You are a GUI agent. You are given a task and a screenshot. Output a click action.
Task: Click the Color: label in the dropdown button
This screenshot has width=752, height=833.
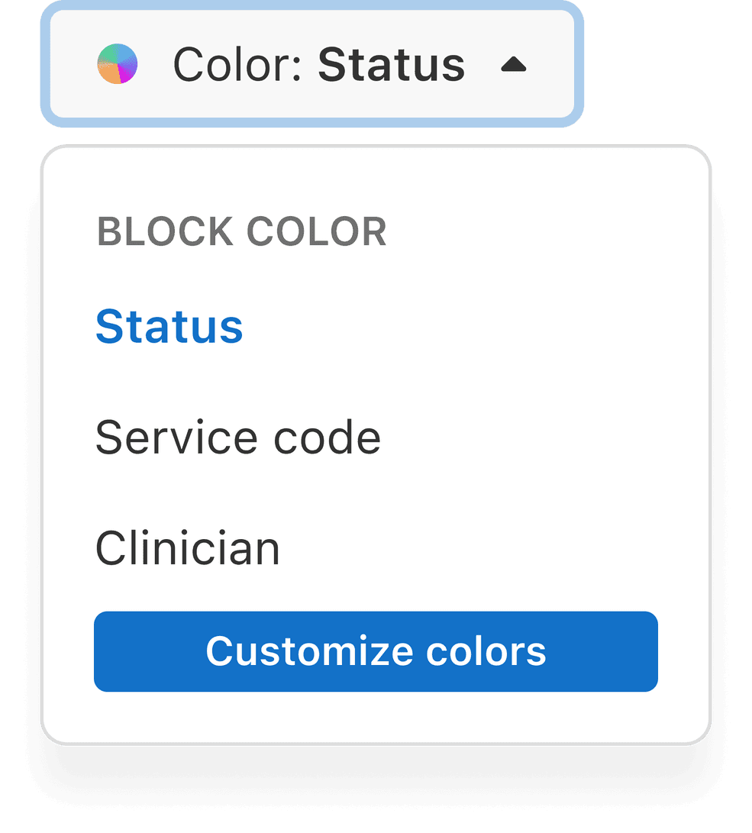tap(238, 64)
